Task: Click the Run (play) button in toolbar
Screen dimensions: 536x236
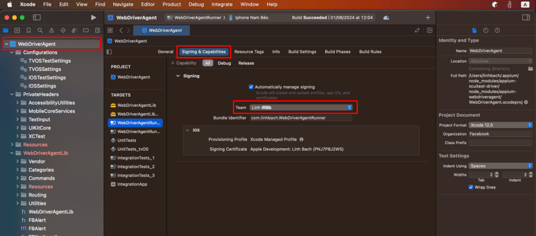Action: pos(93,17)
